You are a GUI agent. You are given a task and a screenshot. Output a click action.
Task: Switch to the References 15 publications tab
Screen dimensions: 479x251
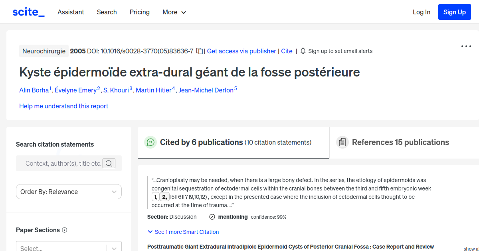[400, 142]
